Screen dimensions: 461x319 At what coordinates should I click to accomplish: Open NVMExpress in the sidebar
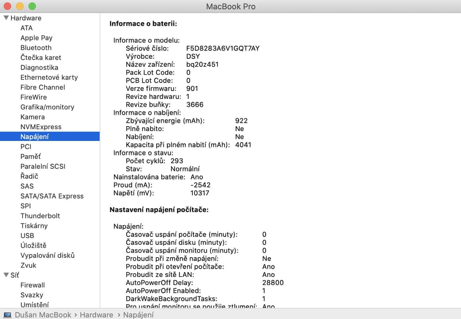click(41, 127)
